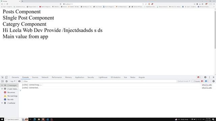This screenshot has width=216, height=121.
Task: Switch to the Network tab
Action: (45, 77)
